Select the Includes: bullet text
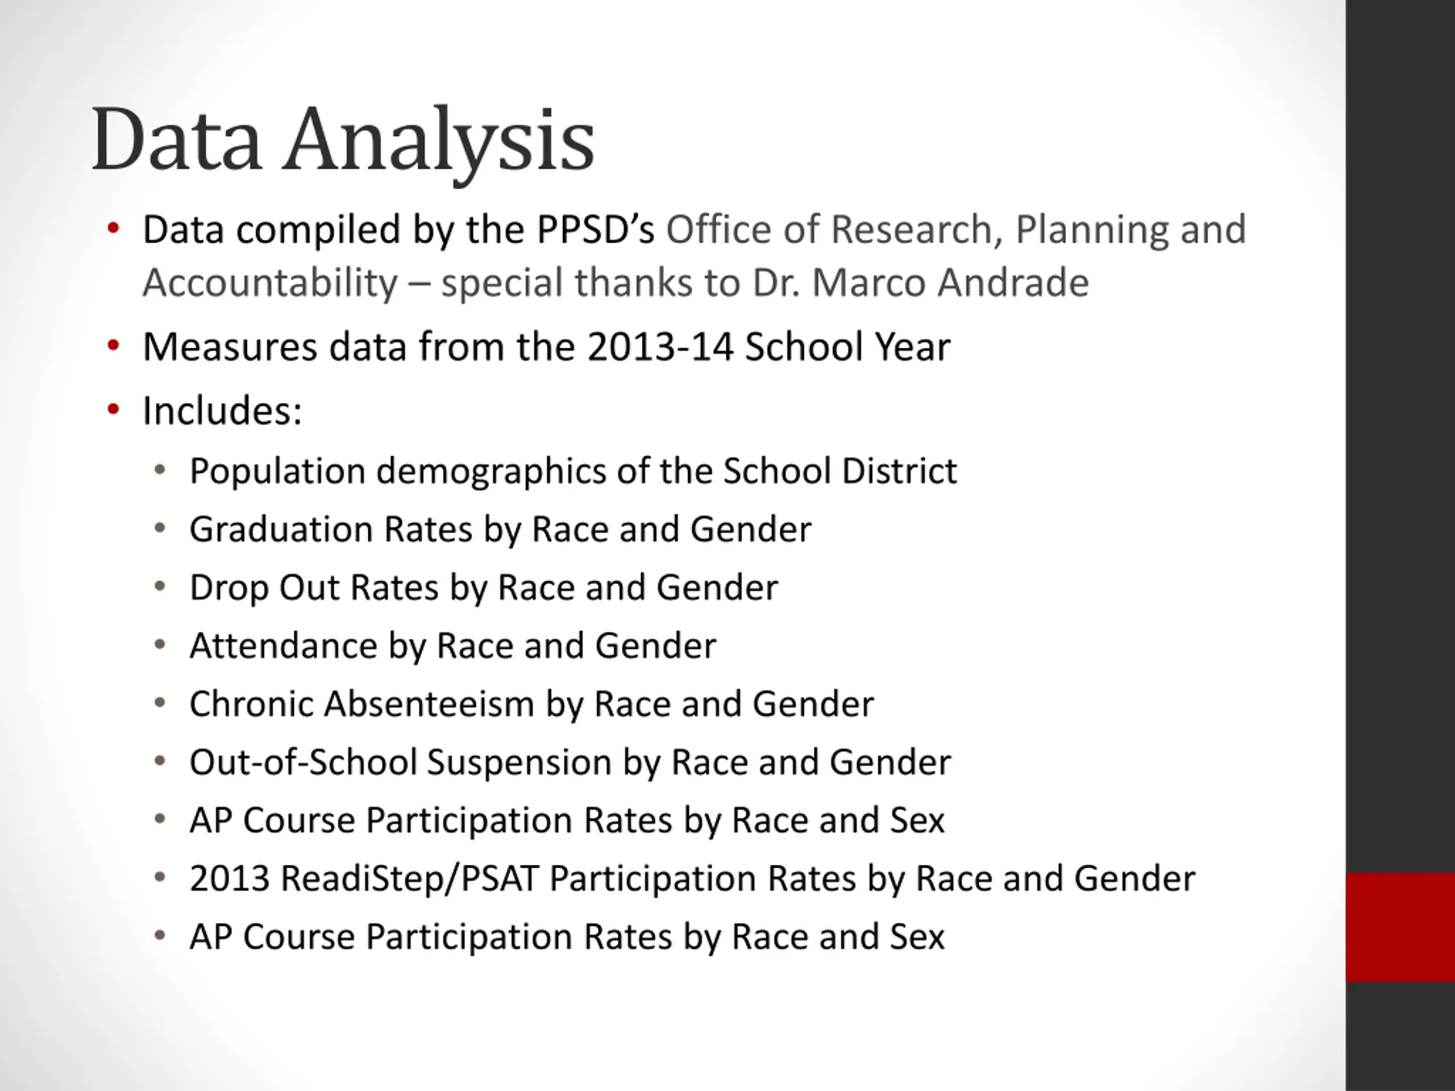Screen dimensions: 1455x1091 click(x=222, y=410)
